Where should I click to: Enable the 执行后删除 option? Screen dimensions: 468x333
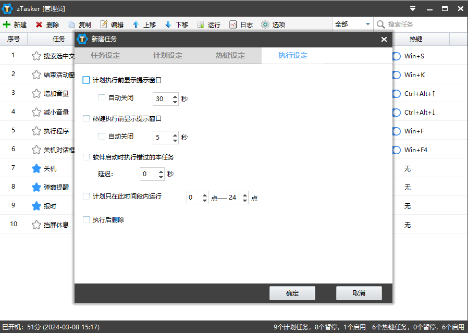86,219
